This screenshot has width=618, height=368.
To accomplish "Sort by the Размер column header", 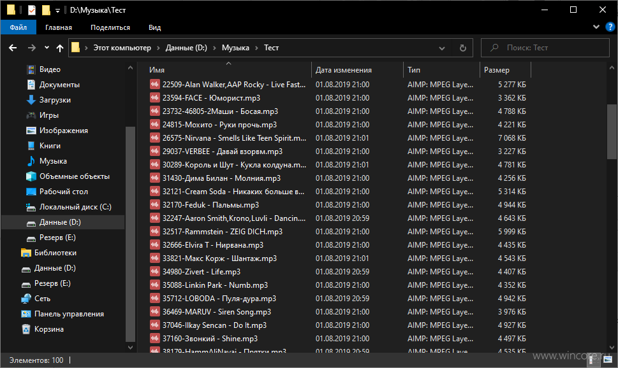I will [x=505, y=70].
